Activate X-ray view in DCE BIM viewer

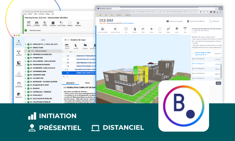(126, 30)
